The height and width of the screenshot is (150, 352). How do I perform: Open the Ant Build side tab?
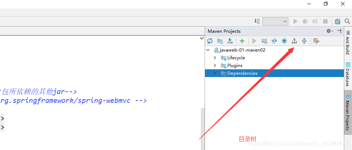click(x=348, y=42)
